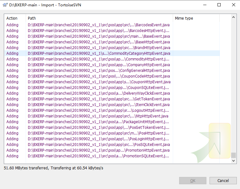Cancel the import operation
The height and width of the screenshot is (189, 240).
tap(223, 180)
